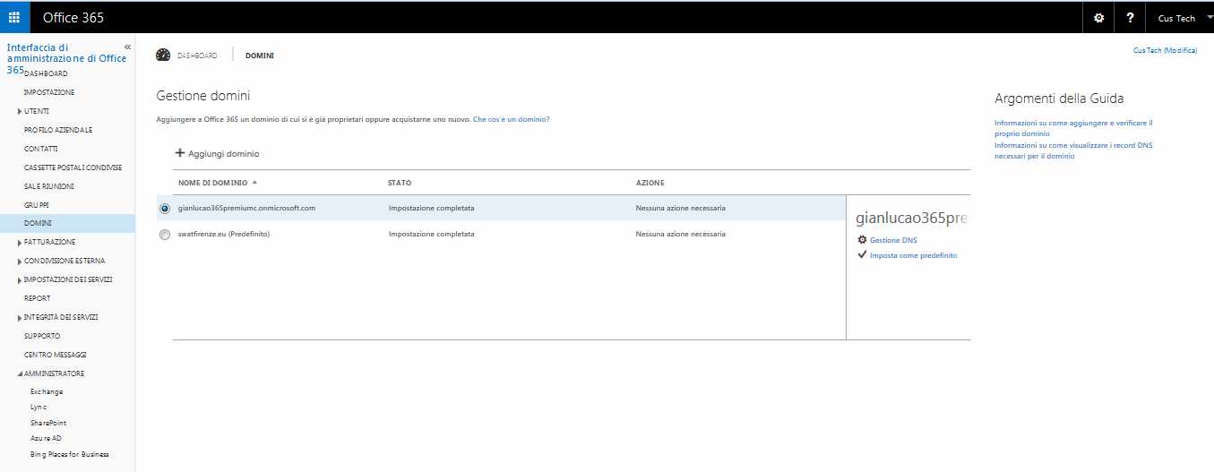Open Azure AD admin link

[46, 438]
